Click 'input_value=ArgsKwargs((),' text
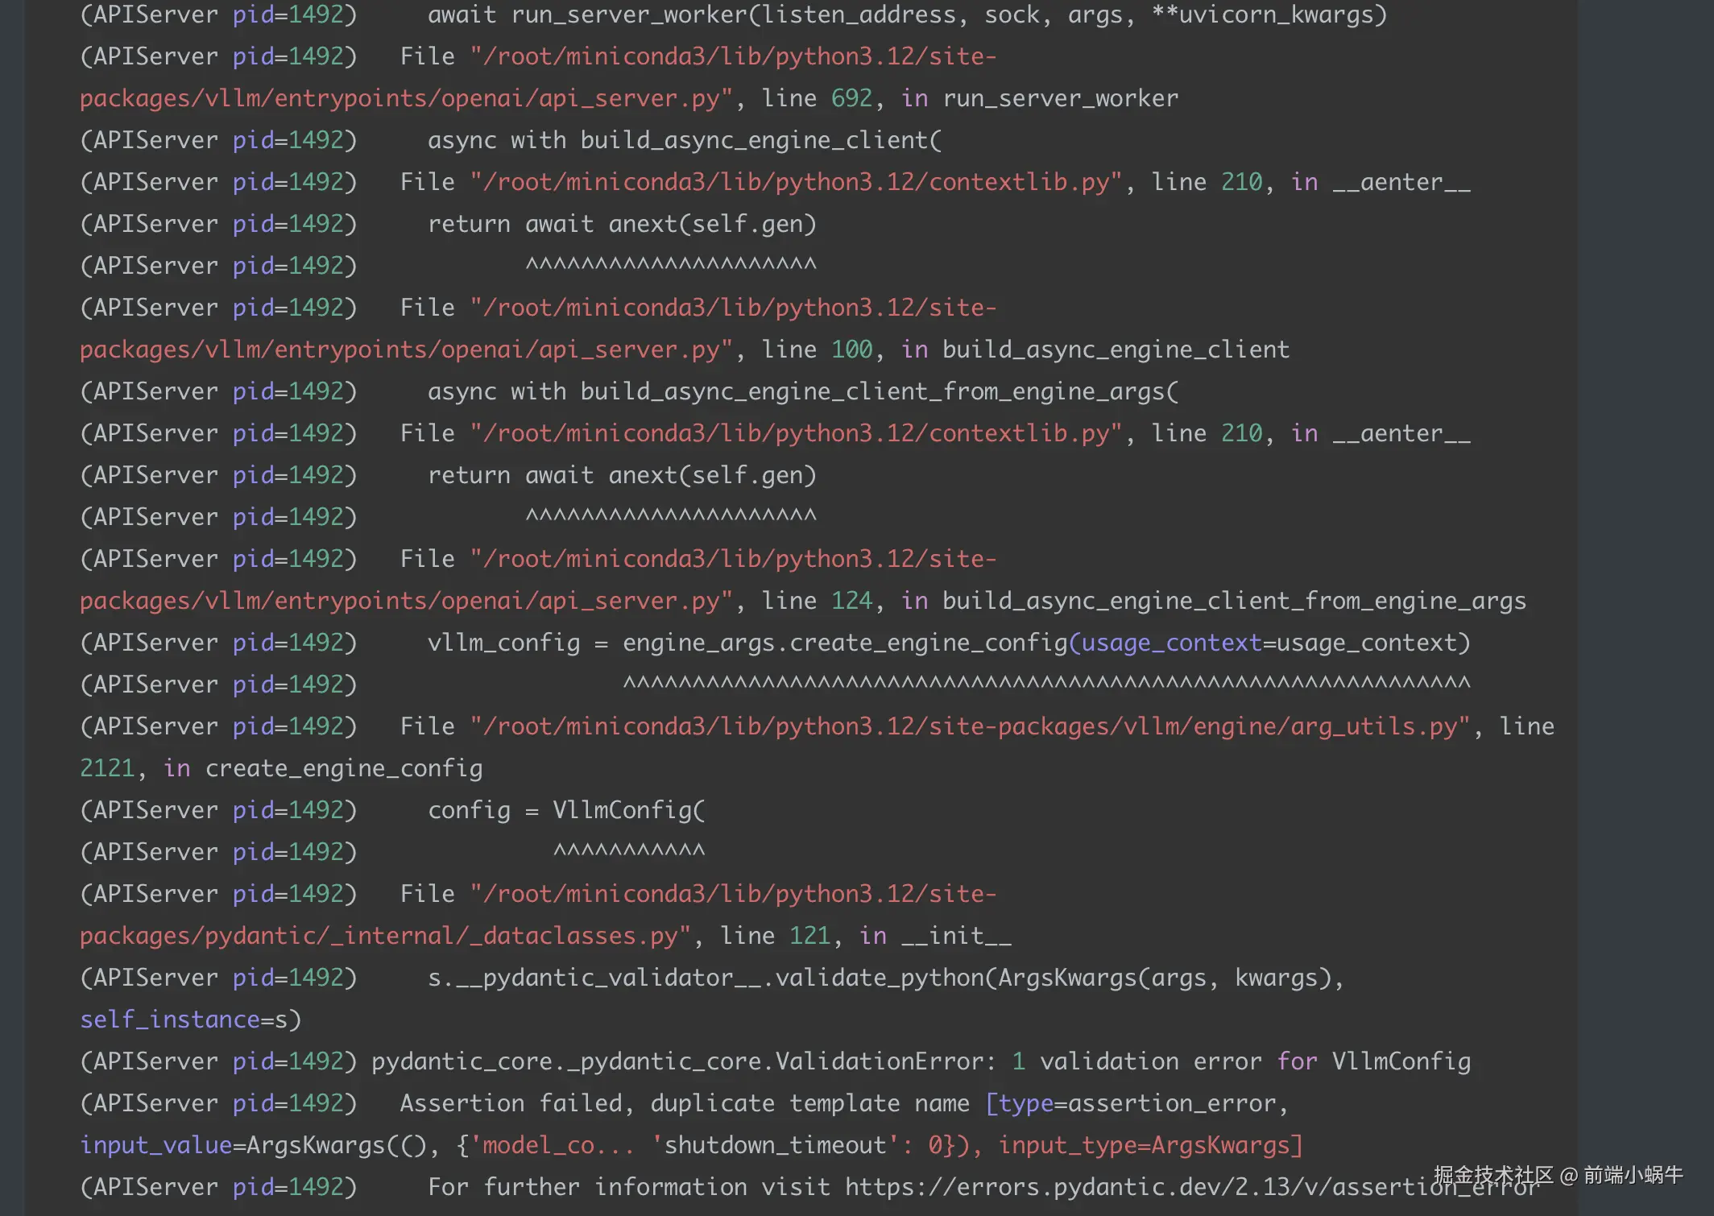Image resolution: width=1714 pixels, height=1216 pixels. click(x=259, y=1145)
